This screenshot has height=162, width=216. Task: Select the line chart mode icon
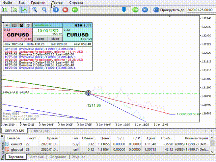24,10
